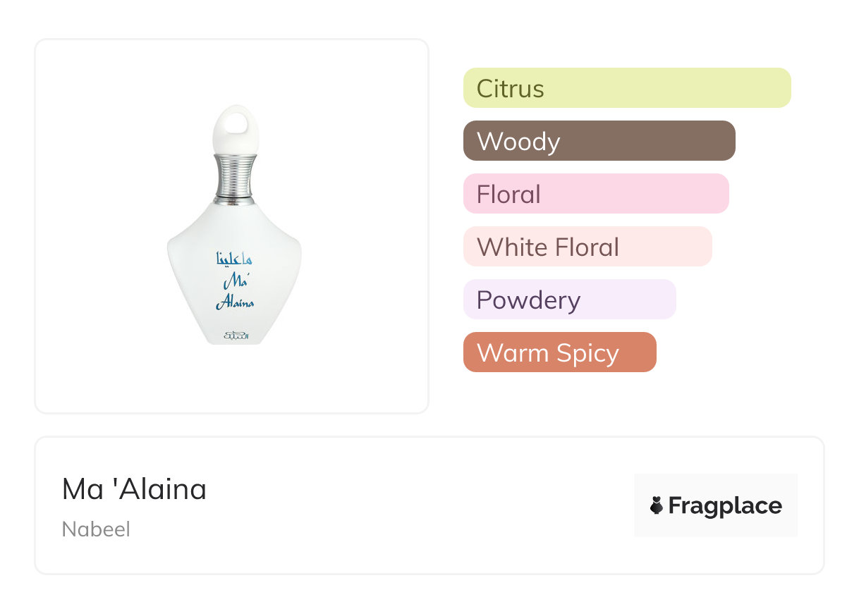Click the silver ribbed bottle neck

click(235, 178)
